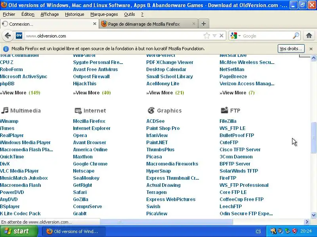Close the Connexion tab
The width and height of the screenshot is (317, 237).
coord(94,24)
